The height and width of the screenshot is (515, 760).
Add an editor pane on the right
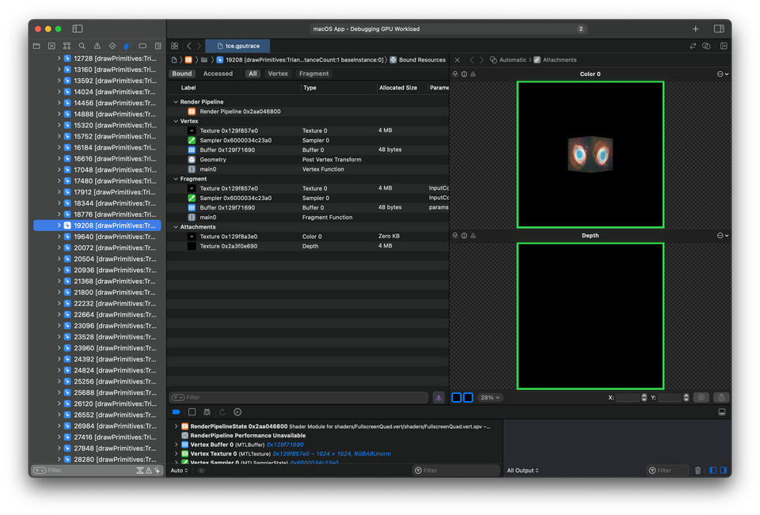724,46
